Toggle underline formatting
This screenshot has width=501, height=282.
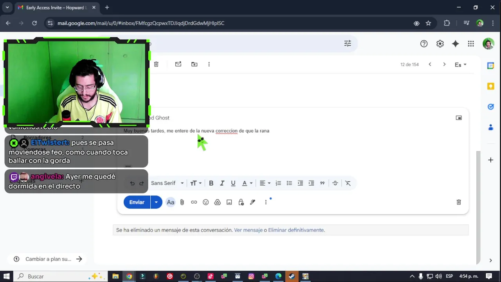click(233, 183)
